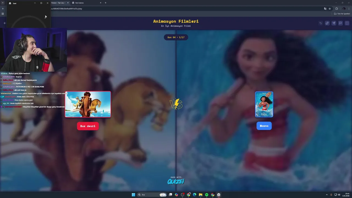Select the Ice Age movie thumbnail
Image resolution: width=352 pixels, height=198 pixels.
click(88, 104)
